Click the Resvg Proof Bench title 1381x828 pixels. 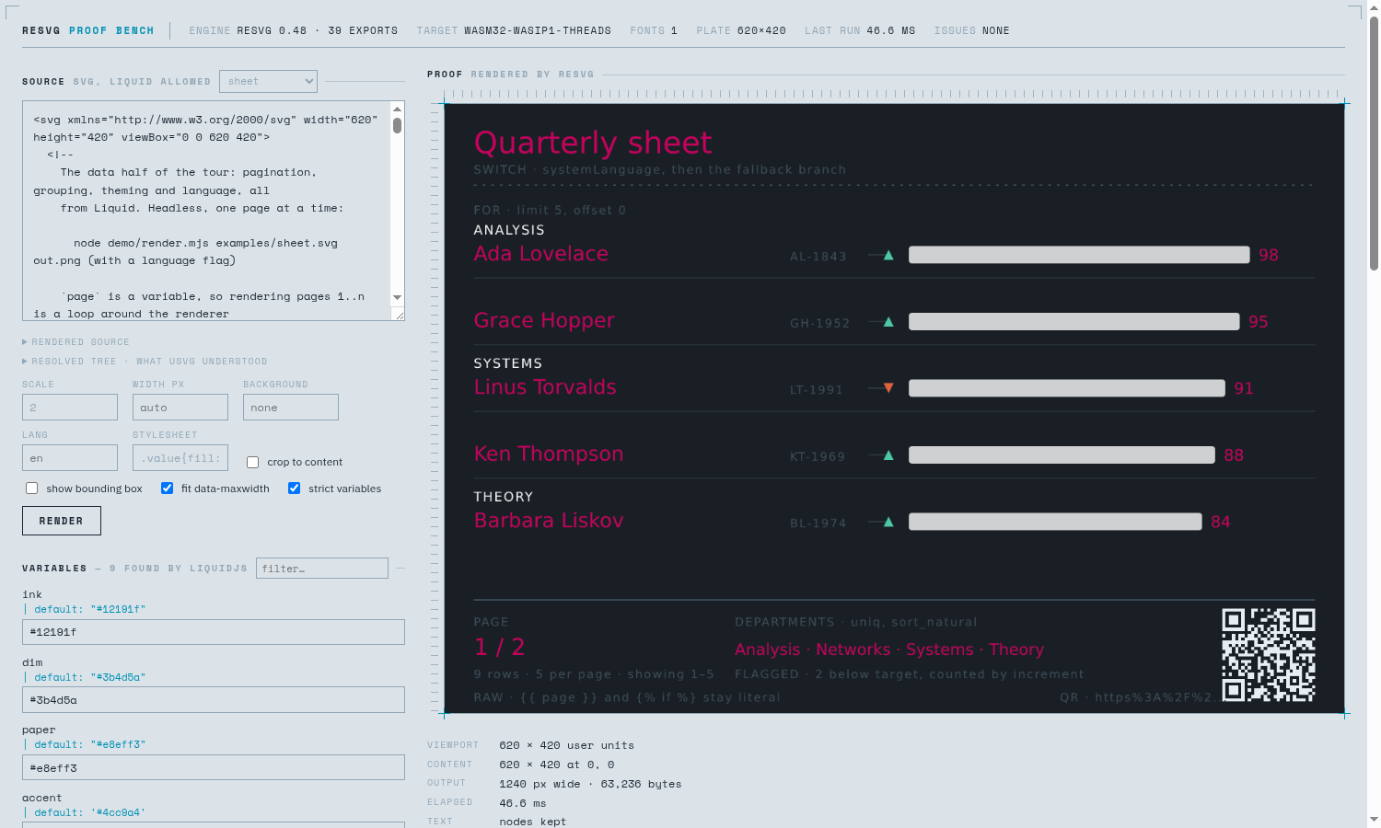[88, 30]
